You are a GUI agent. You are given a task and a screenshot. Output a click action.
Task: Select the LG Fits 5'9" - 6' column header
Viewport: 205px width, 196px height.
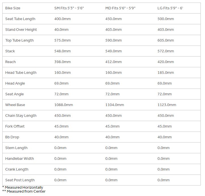point(170,8)
